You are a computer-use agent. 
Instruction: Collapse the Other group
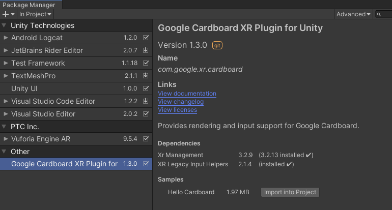(x=4, y=152)
